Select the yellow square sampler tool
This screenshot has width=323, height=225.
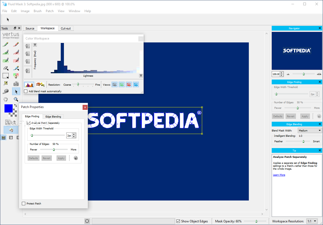click(6, 84)
